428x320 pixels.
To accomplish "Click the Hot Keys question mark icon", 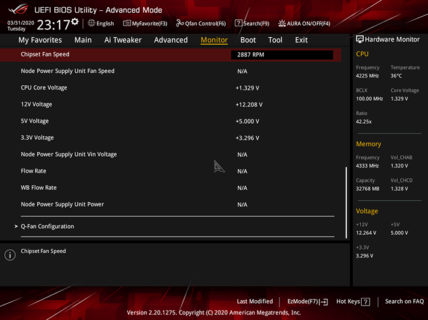I will (x=365, y=302).
